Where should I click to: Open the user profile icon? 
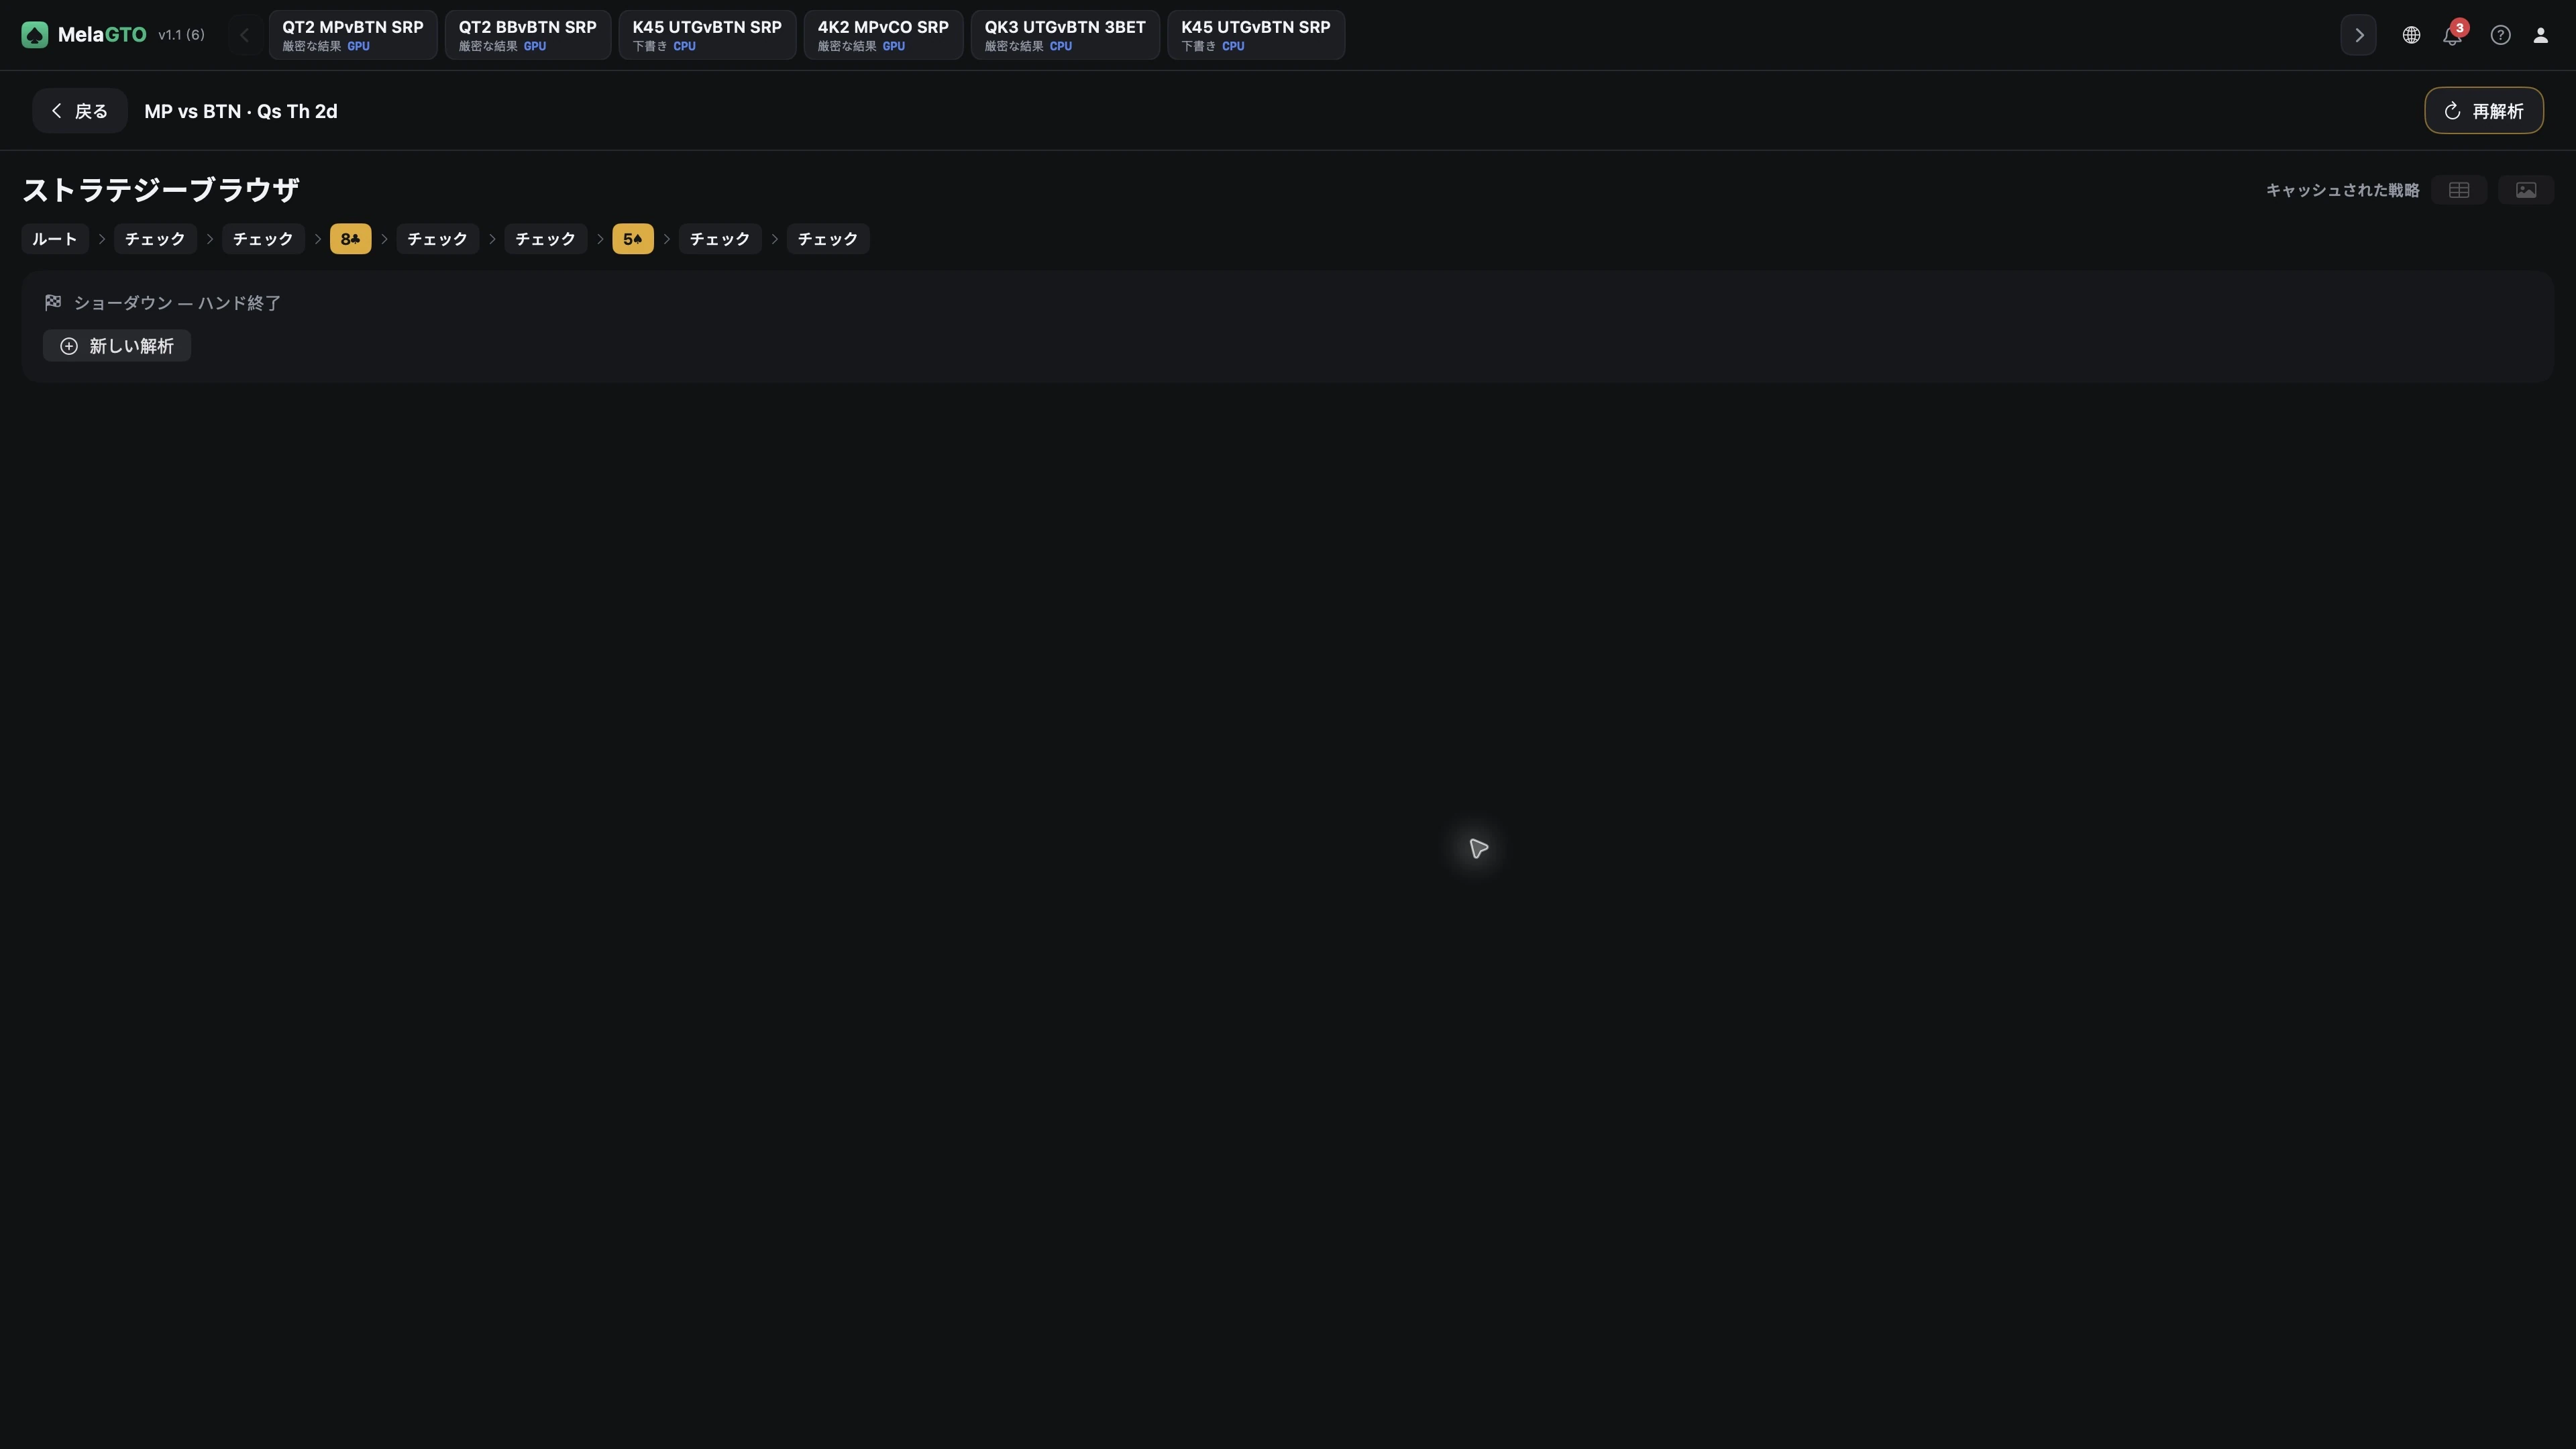[x=2540, y=35]
